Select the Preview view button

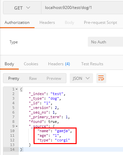pyautogui.click(x=54, y=78)
